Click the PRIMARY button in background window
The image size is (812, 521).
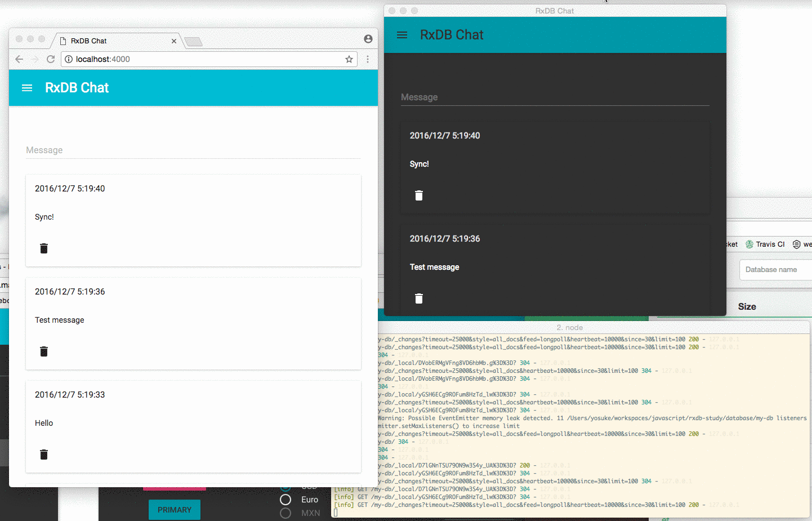[x=175, y=510]
